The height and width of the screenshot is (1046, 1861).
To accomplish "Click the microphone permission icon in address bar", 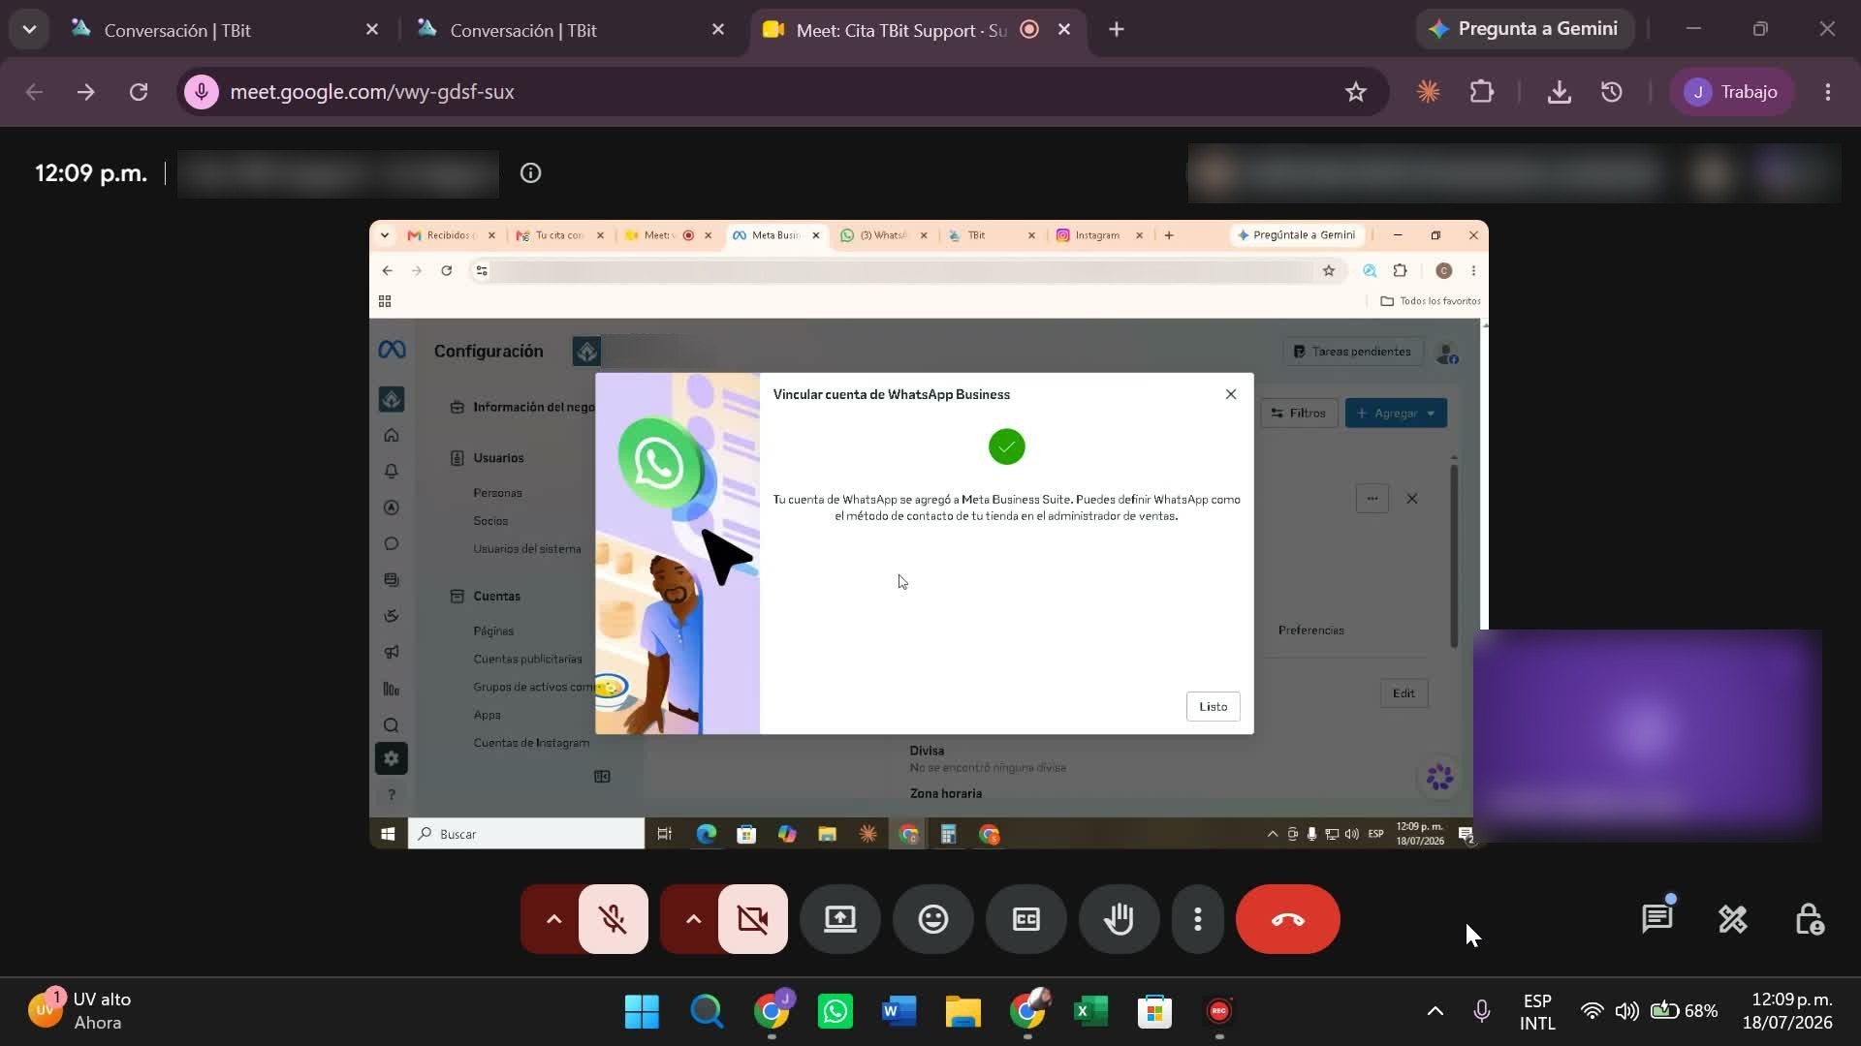I will click(202, 92).
